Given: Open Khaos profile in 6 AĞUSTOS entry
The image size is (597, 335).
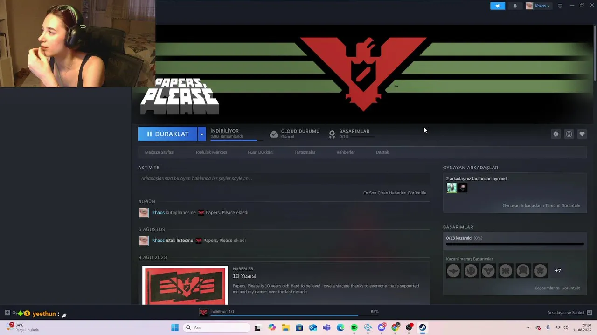Looking at the screenshot, I should (158, 241).
